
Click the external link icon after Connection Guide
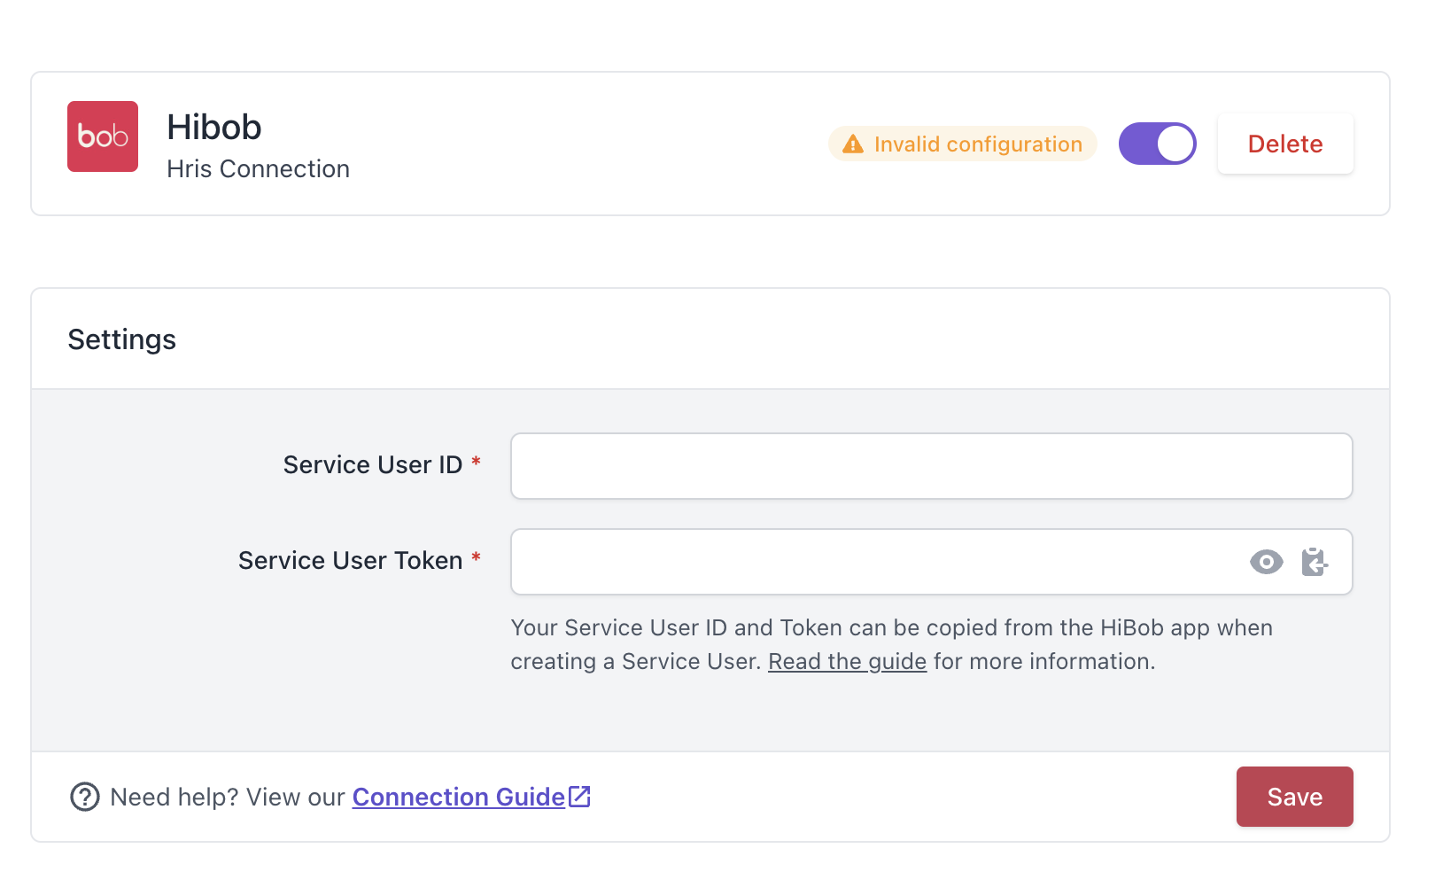[579, 797]
